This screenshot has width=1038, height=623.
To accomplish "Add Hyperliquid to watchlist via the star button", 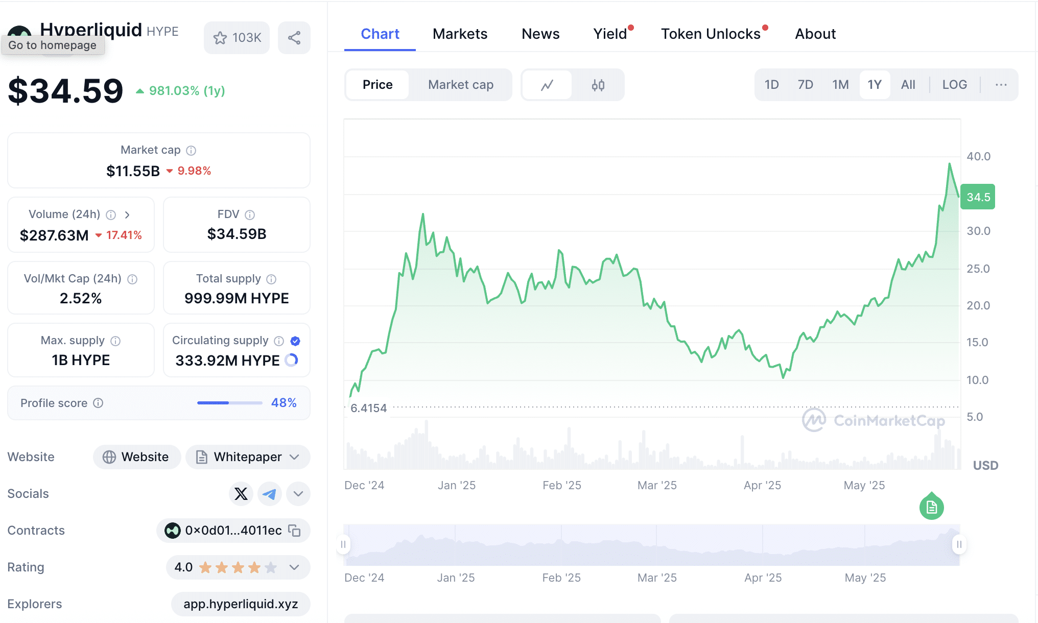I will pos(237,38).
